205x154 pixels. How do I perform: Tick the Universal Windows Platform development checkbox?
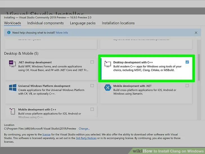[x=92, y=86]
